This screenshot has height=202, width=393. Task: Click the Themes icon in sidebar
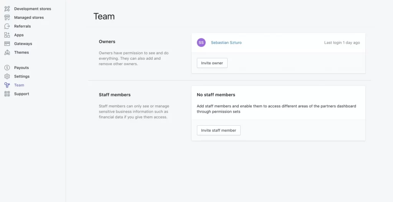tap(7, 53)
